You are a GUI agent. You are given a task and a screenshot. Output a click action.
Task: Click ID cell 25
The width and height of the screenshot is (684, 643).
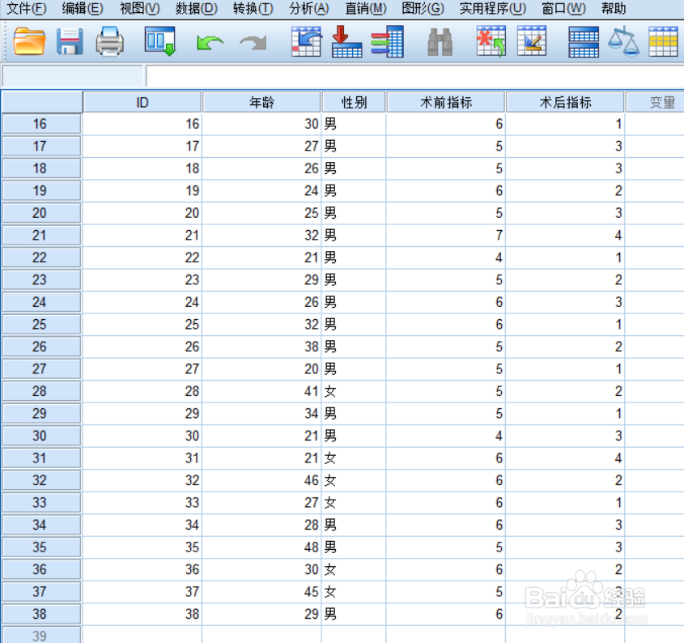142,325
